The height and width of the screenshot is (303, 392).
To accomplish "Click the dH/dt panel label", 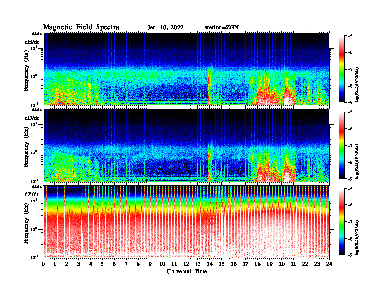I will [x=32, y=42].
